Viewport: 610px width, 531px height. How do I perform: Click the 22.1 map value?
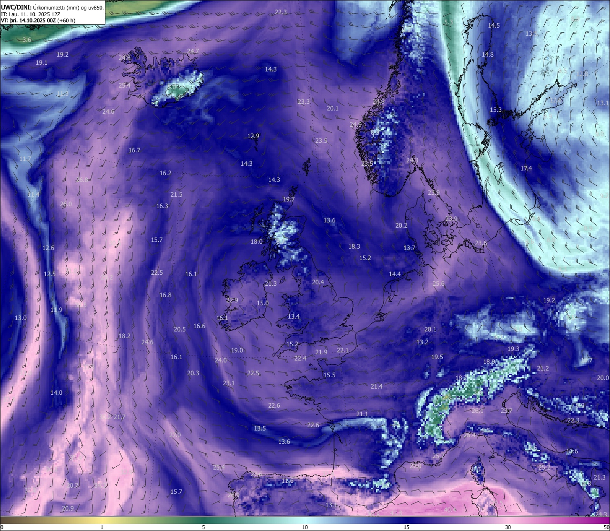pyautogui.click(x=343, y=351)
